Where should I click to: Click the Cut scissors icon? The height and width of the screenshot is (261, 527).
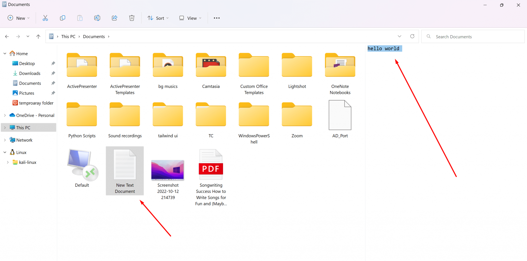(45, 18)
